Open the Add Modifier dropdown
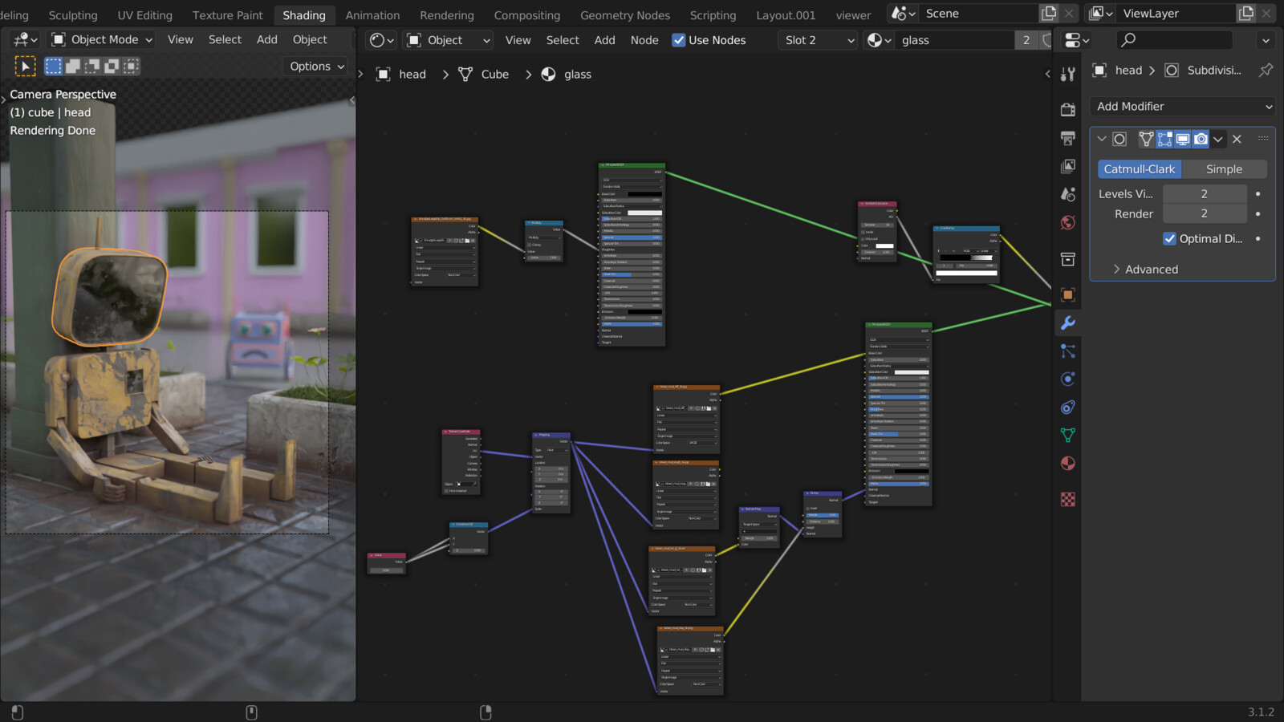The image size is (1284, 722). [1182, 107]
